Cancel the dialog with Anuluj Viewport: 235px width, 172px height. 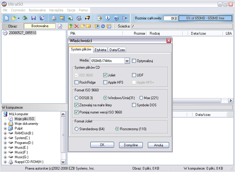pos(158,145)
